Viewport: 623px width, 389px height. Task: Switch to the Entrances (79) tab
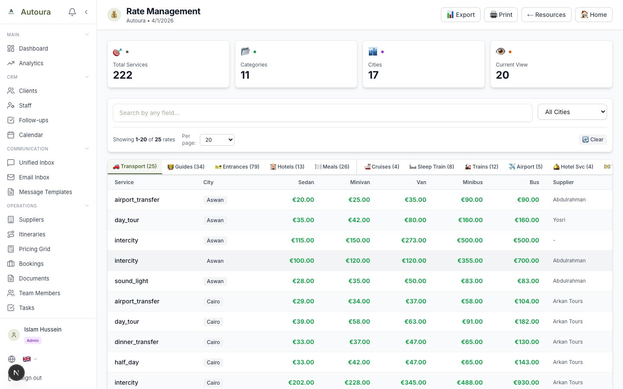tap(237, 166)
